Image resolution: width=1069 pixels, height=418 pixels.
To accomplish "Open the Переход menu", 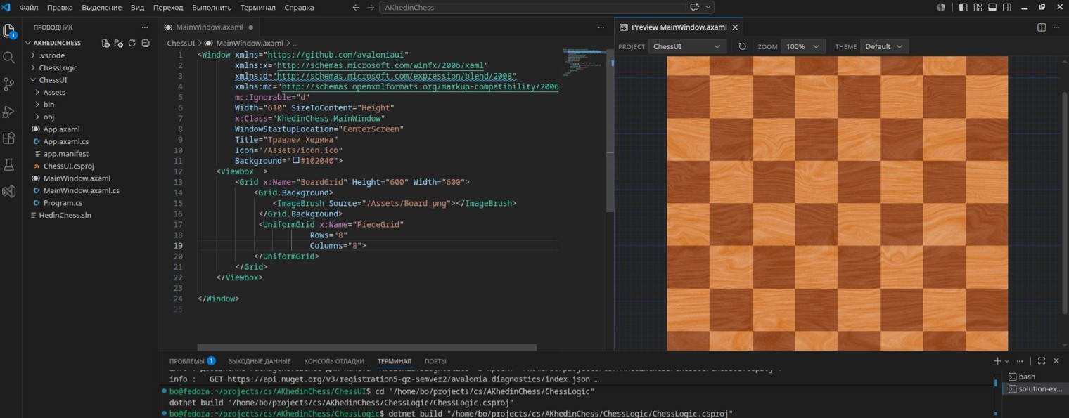I will [168, 7].
